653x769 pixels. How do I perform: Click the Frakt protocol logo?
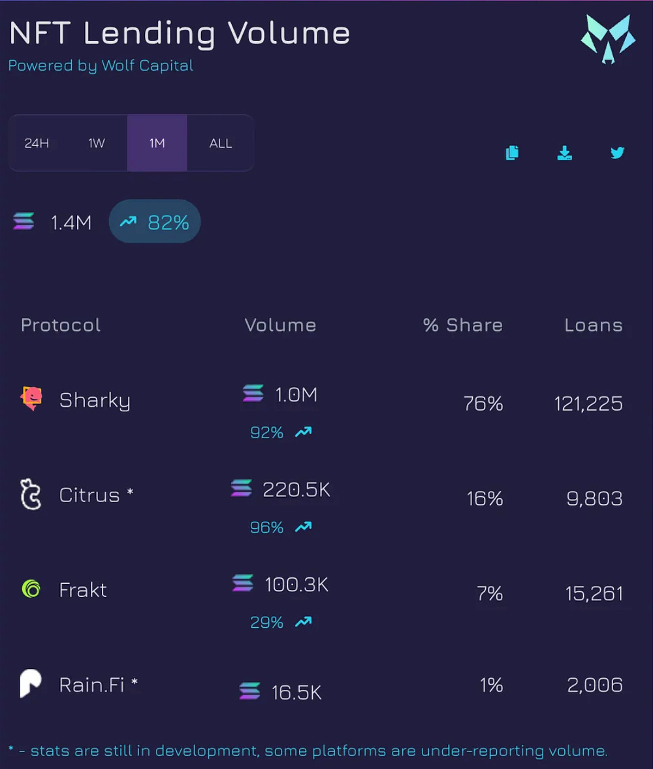31,589
